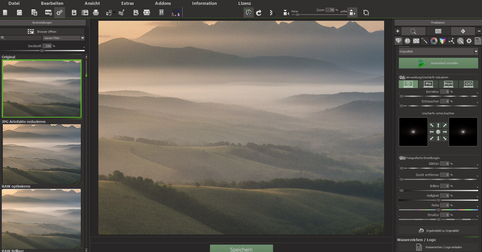Viewport: 482px width, 252px height.
Task: Expand the Originalbild dropdown
Action: coord(438,51)
